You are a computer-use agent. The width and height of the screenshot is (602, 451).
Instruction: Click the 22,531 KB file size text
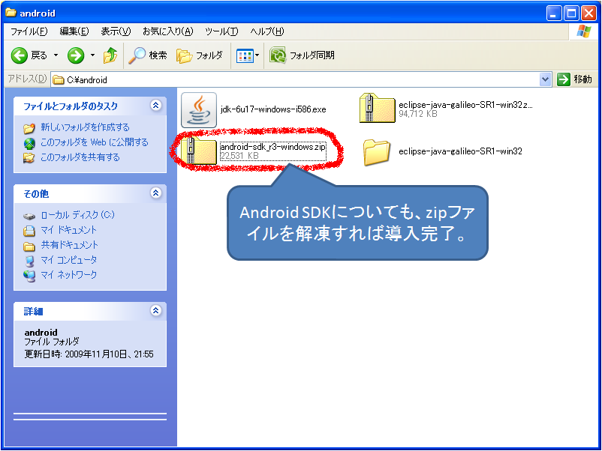pyautogui.click(x=239, y=156)
